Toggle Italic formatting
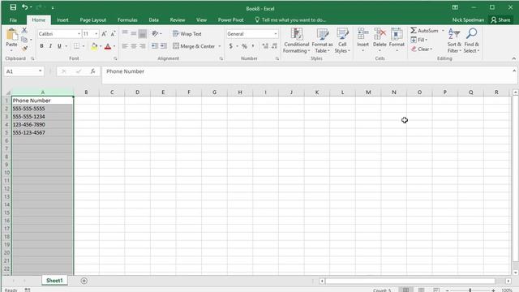This screenshot has height=292, width=519. 50,46
